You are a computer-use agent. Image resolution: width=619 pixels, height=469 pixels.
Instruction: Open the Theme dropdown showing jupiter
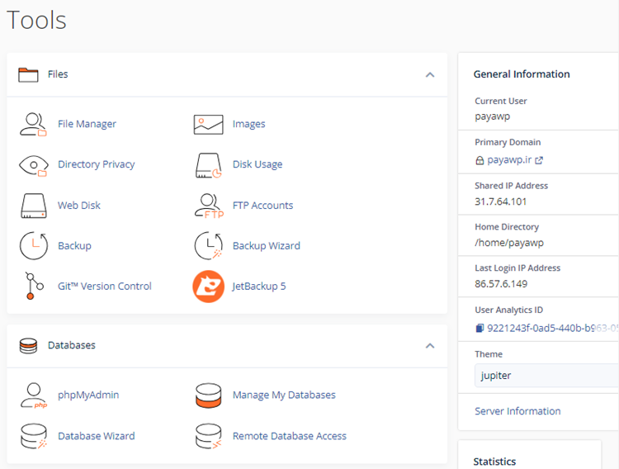click(x=546, y=375)
